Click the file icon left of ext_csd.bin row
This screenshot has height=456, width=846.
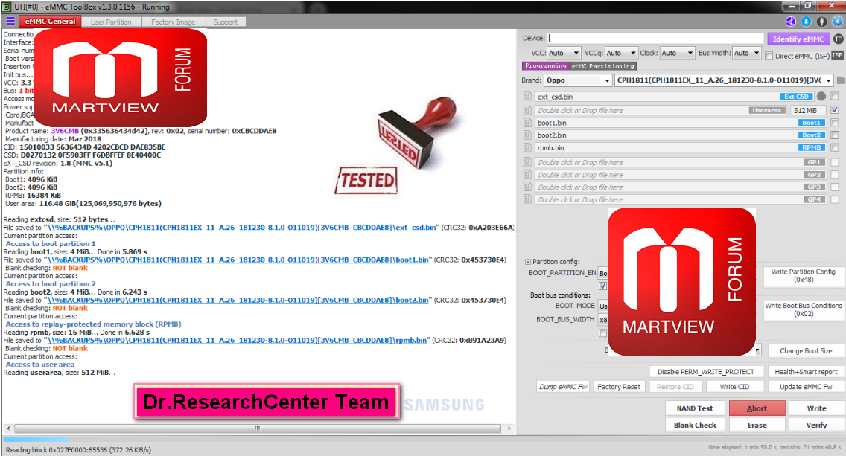pyautogui.click(x=528, y=97)
